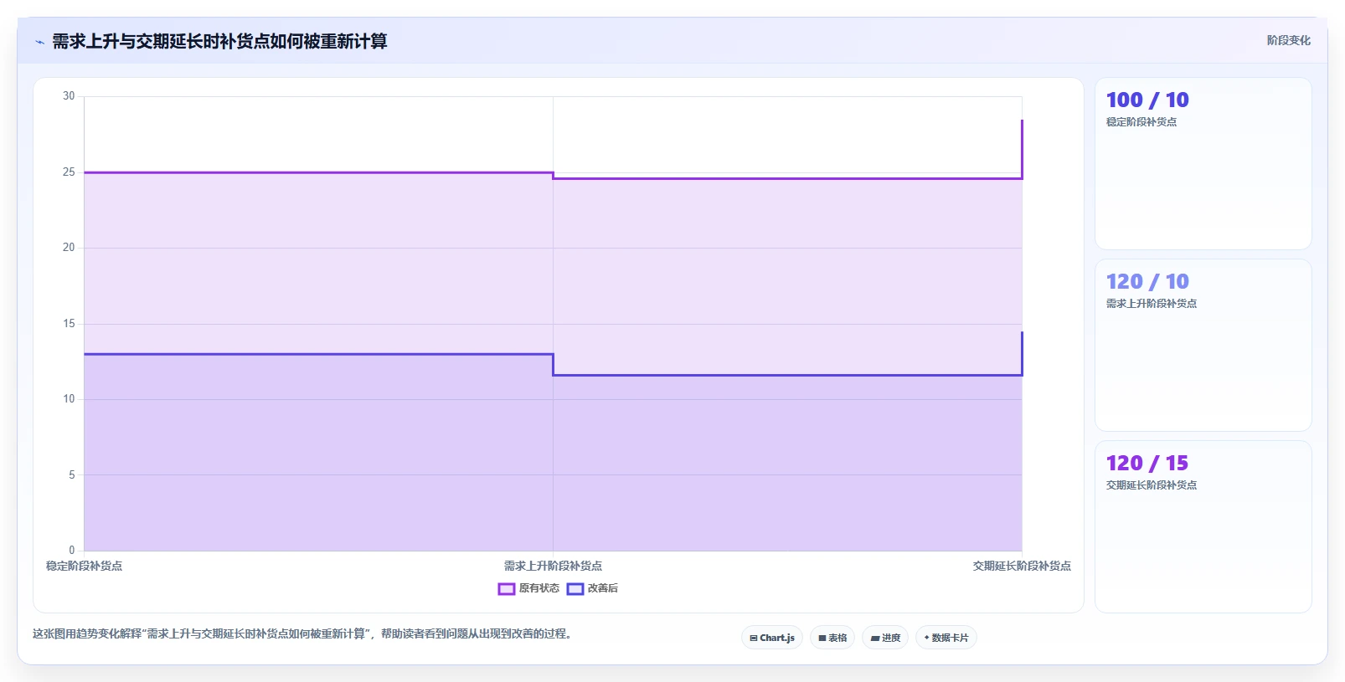This screenshot has height=682, width=1345.
Task: Click the chart title 需求上升与交期延长时补货点如何被重新计算
Action: point(219,41)
